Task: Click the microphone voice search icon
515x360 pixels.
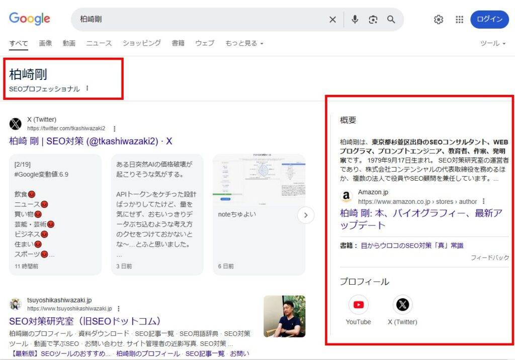Action: (355, 19)
